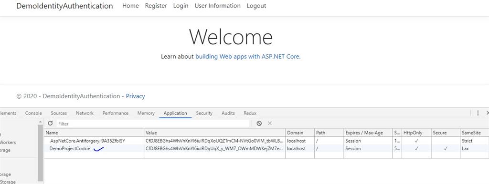Click the delete selected cookie X icon
489x184 pixels.
point(270,123)
